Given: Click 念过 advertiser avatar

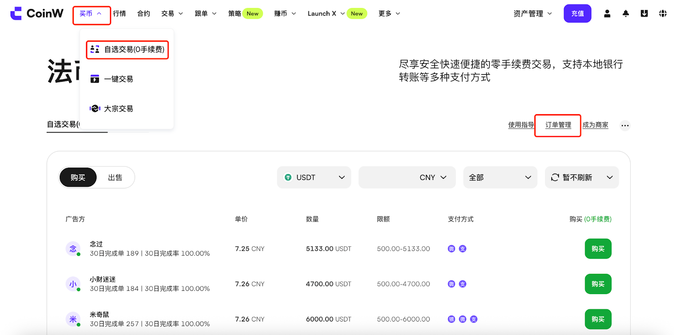Looking at the screenshot, I should point(73,249).
